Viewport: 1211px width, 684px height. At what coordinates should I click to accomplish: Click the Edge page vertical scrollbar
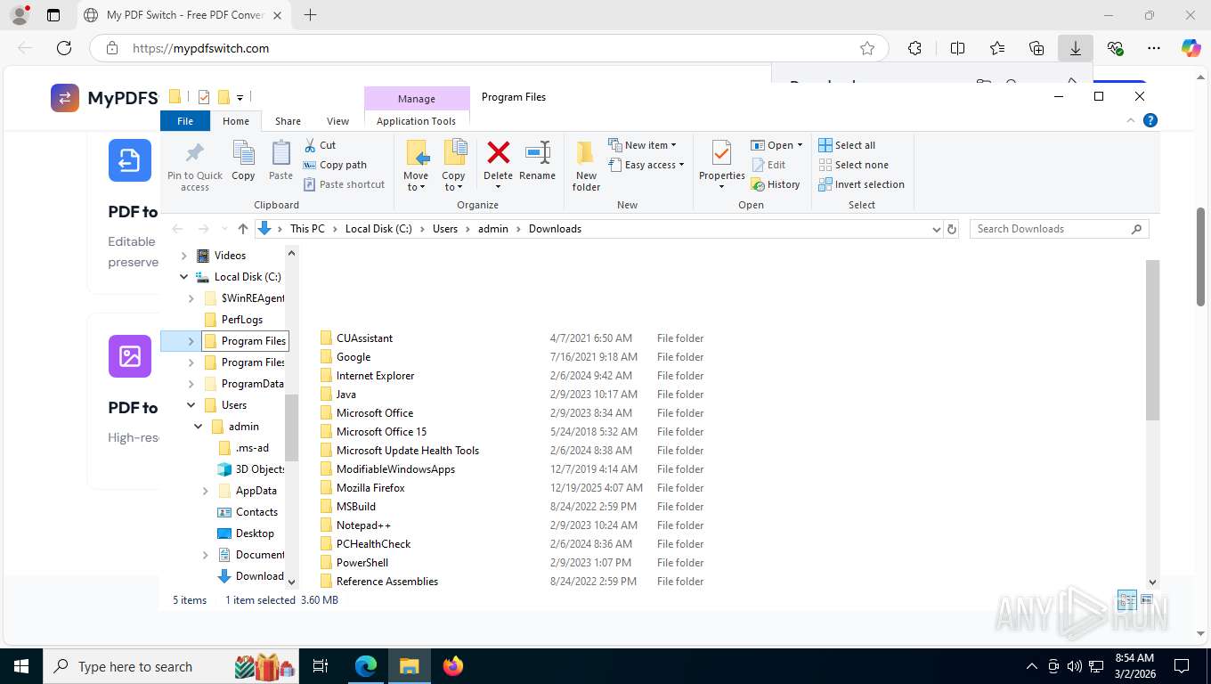(1200, 256)
